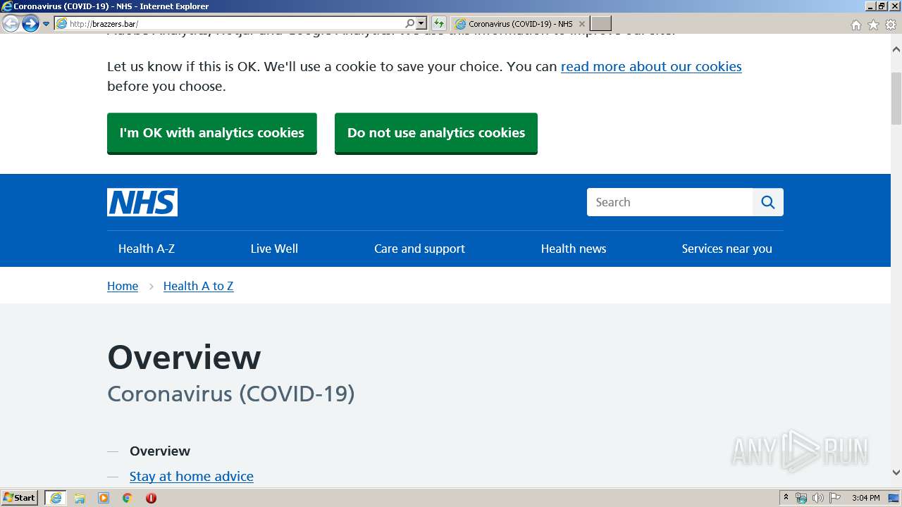Open the Services near you menu item
This screenshot has height=507, width=902.
(x=727, y=249)
